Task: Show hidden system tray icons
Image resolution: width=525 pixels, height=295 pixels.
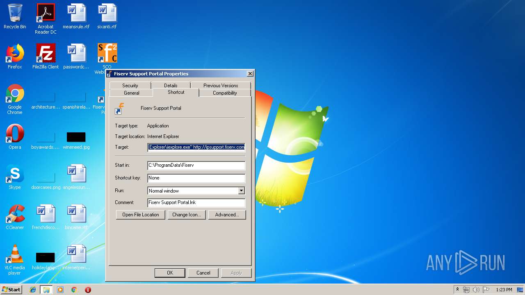Action: pyautogui.click(x=457, y=290)
